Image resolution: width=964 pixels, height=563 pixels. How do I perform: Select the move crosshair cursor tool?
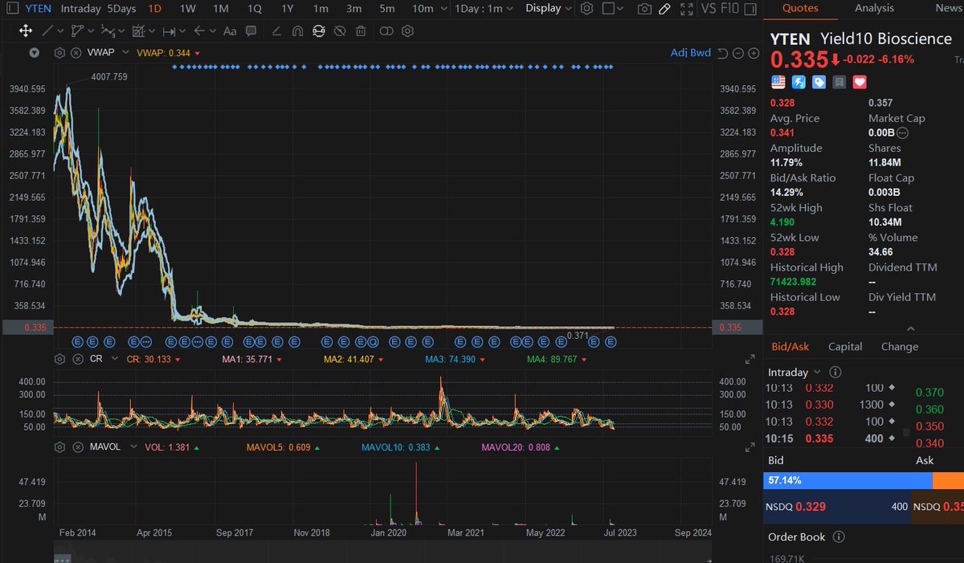(x=25, y=31)
